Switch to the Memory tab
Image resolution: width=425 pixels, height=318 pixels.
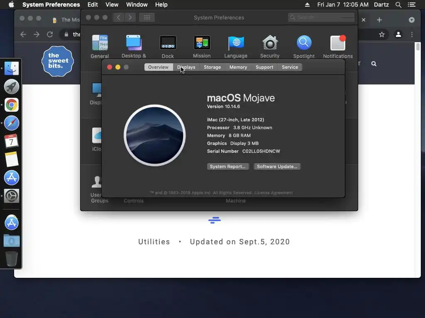pyautogui.click(x=238, y=67)
